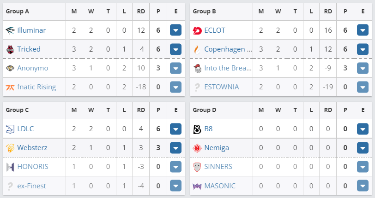Expand LDLC row details arrow
This screenshot has height=198, width=375.
[x=175, y=129]
